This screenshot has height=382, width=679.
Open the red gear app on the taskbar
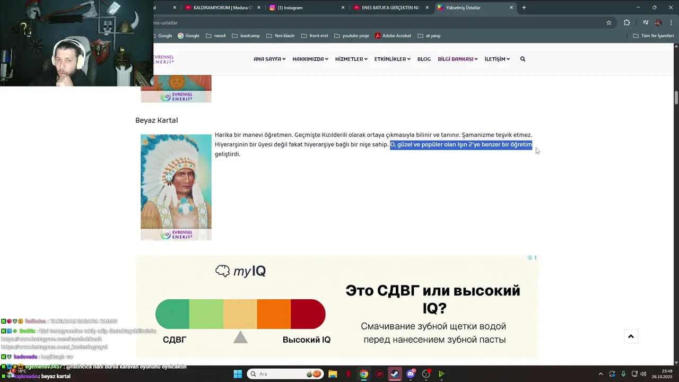tap(379, 374)
